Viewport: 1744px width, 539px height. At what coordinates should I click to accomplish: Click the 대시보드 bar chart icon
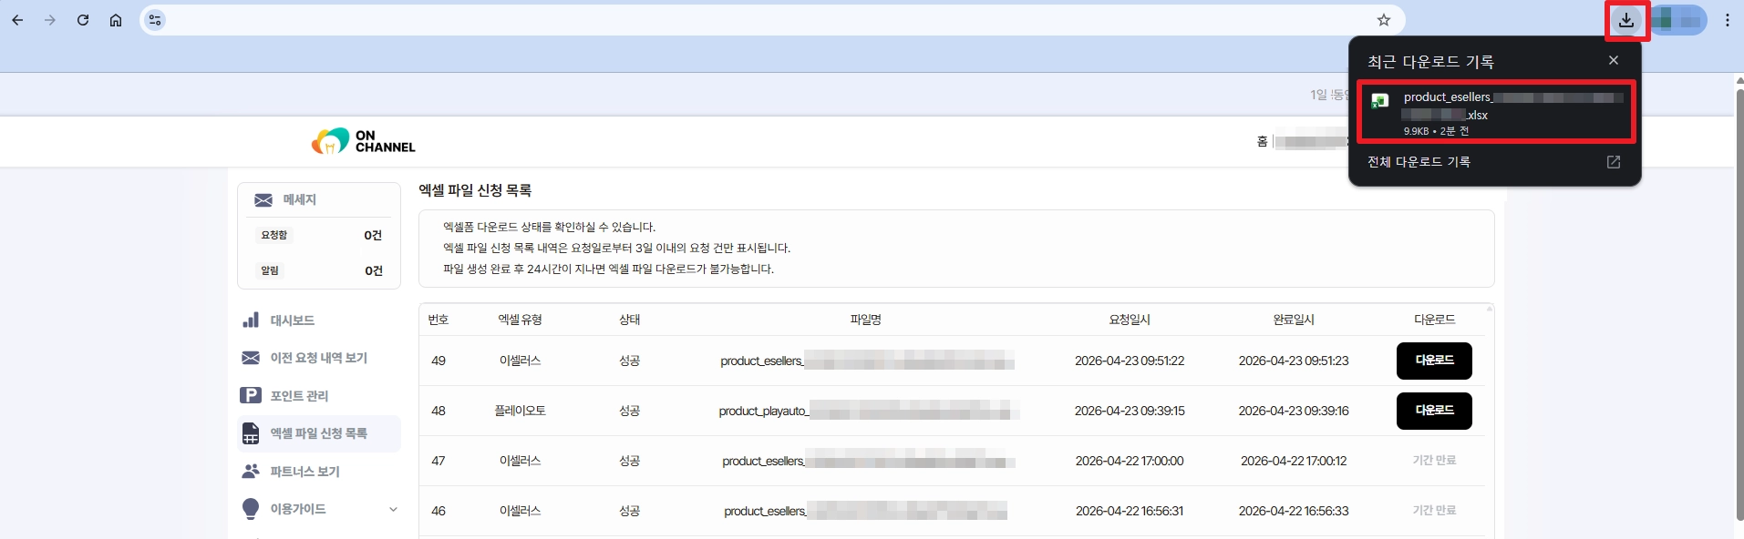251,320
